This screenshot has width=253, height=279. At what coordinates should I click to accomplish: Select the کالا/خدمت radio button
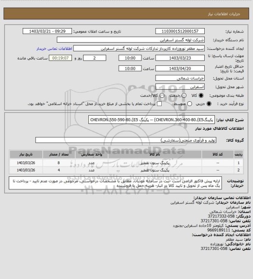coord(162,95)
